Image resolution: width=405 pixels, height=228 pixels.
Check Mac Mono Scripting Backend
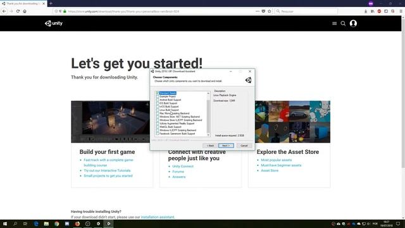pyautogui.click(x=158, y=113)
